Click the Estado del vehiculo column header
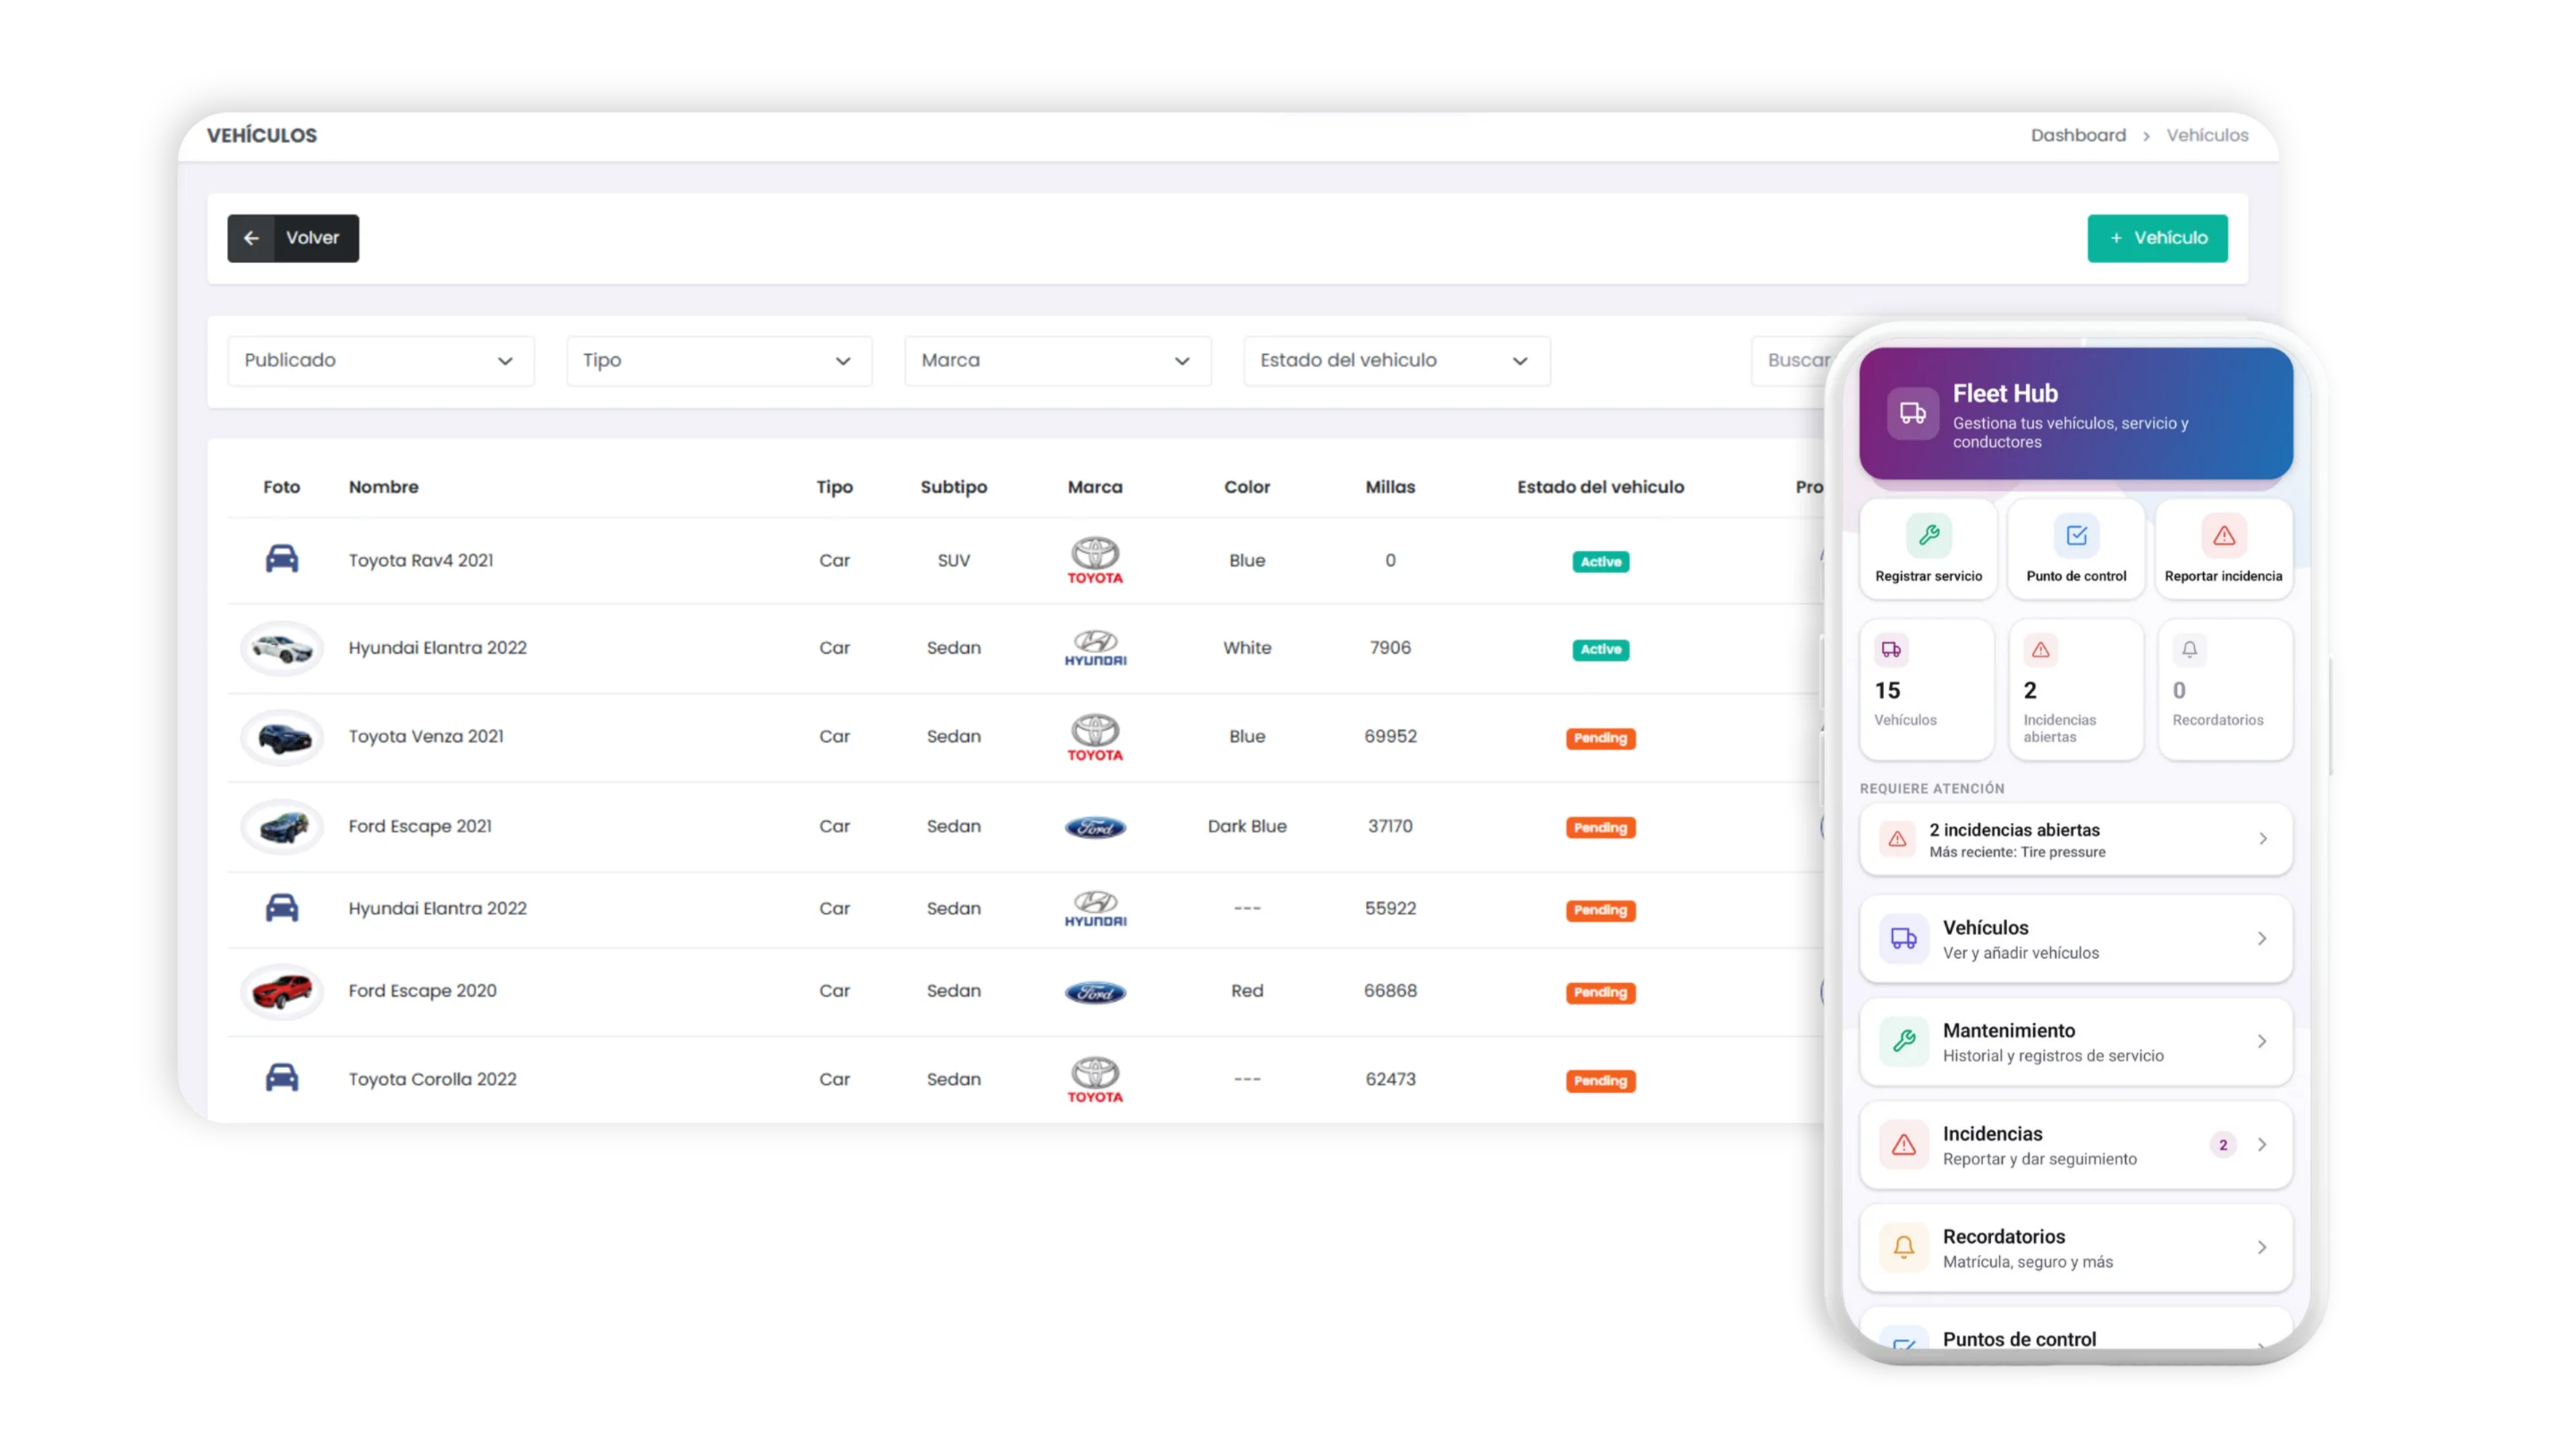2576x1449 pixels. pyautogui.click(x=1600, y=487)
